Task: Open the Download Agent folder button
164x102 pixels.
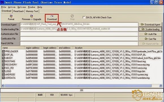Action: point(150,25)
